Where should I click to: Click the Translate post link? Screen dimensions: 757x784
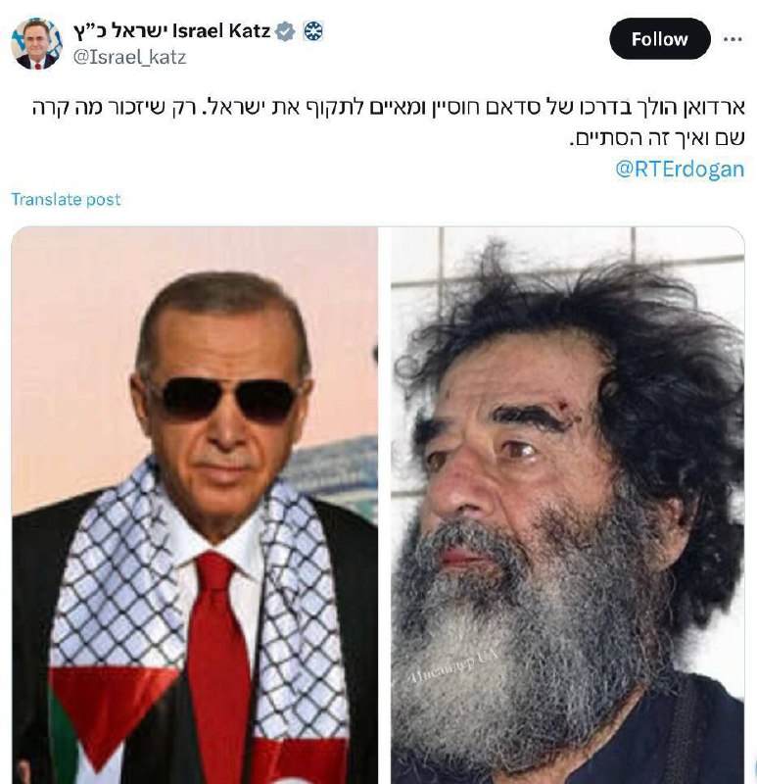click(x=66, y=200)
